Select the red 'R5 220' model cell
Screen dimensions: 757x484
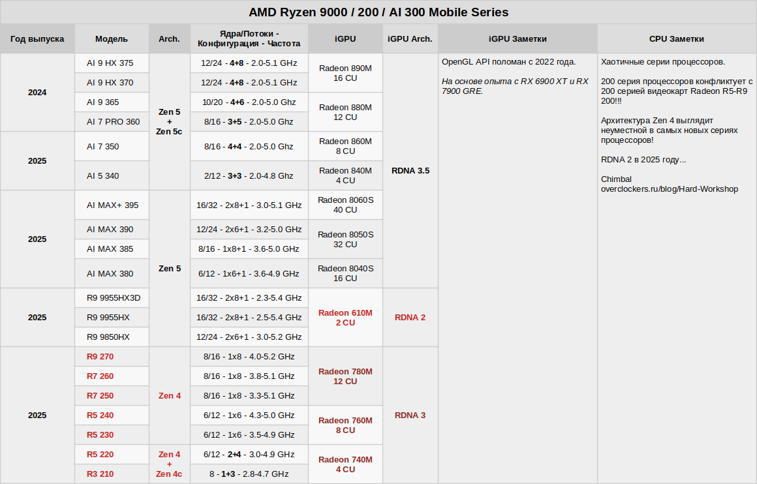[112, 454]
